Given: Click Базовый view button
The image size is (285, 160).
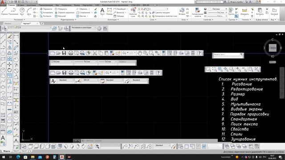Looking at the screenshot, I should pyautogui.click(x=274, y=12).
